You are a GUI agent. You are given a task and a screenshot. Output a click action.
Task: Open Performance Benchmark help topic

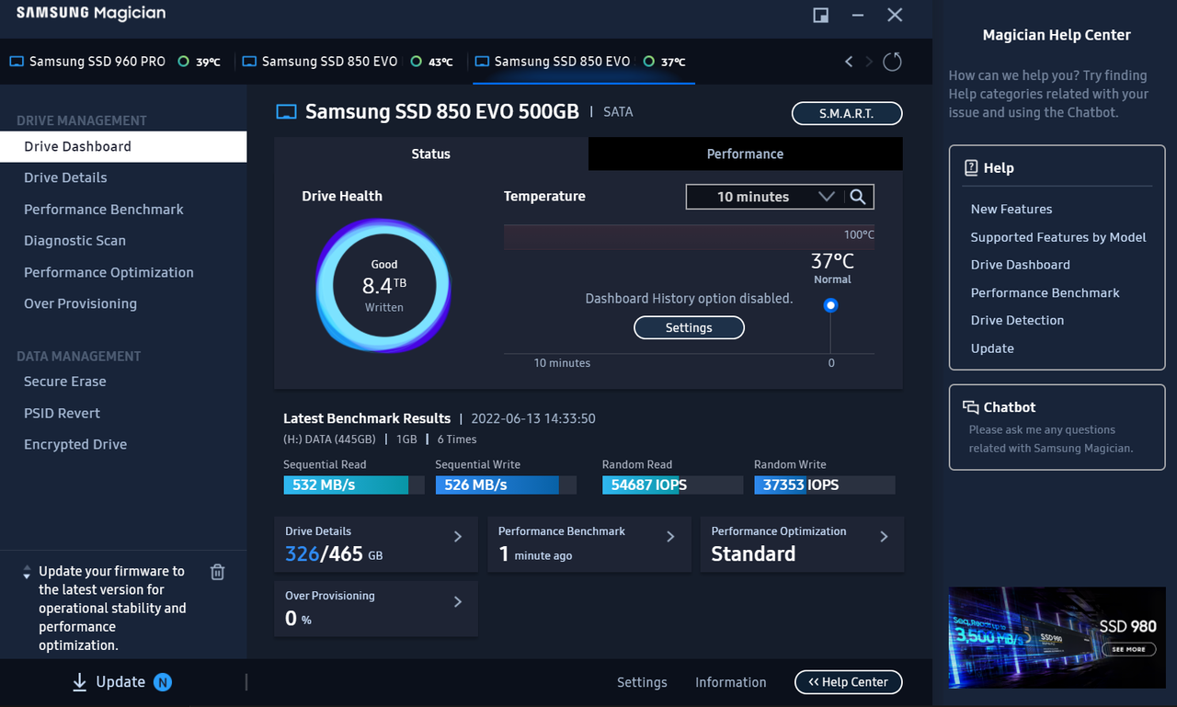point(1046,292)
